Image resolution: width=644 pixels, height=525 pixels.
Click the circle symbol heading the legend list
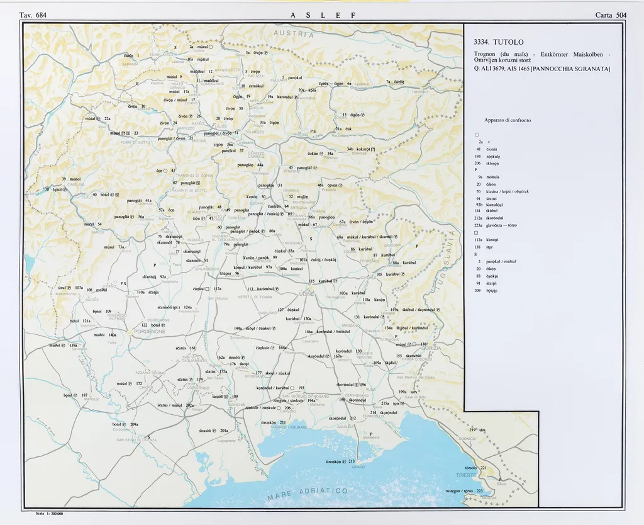pyautogui.click(x=477, y=135)
